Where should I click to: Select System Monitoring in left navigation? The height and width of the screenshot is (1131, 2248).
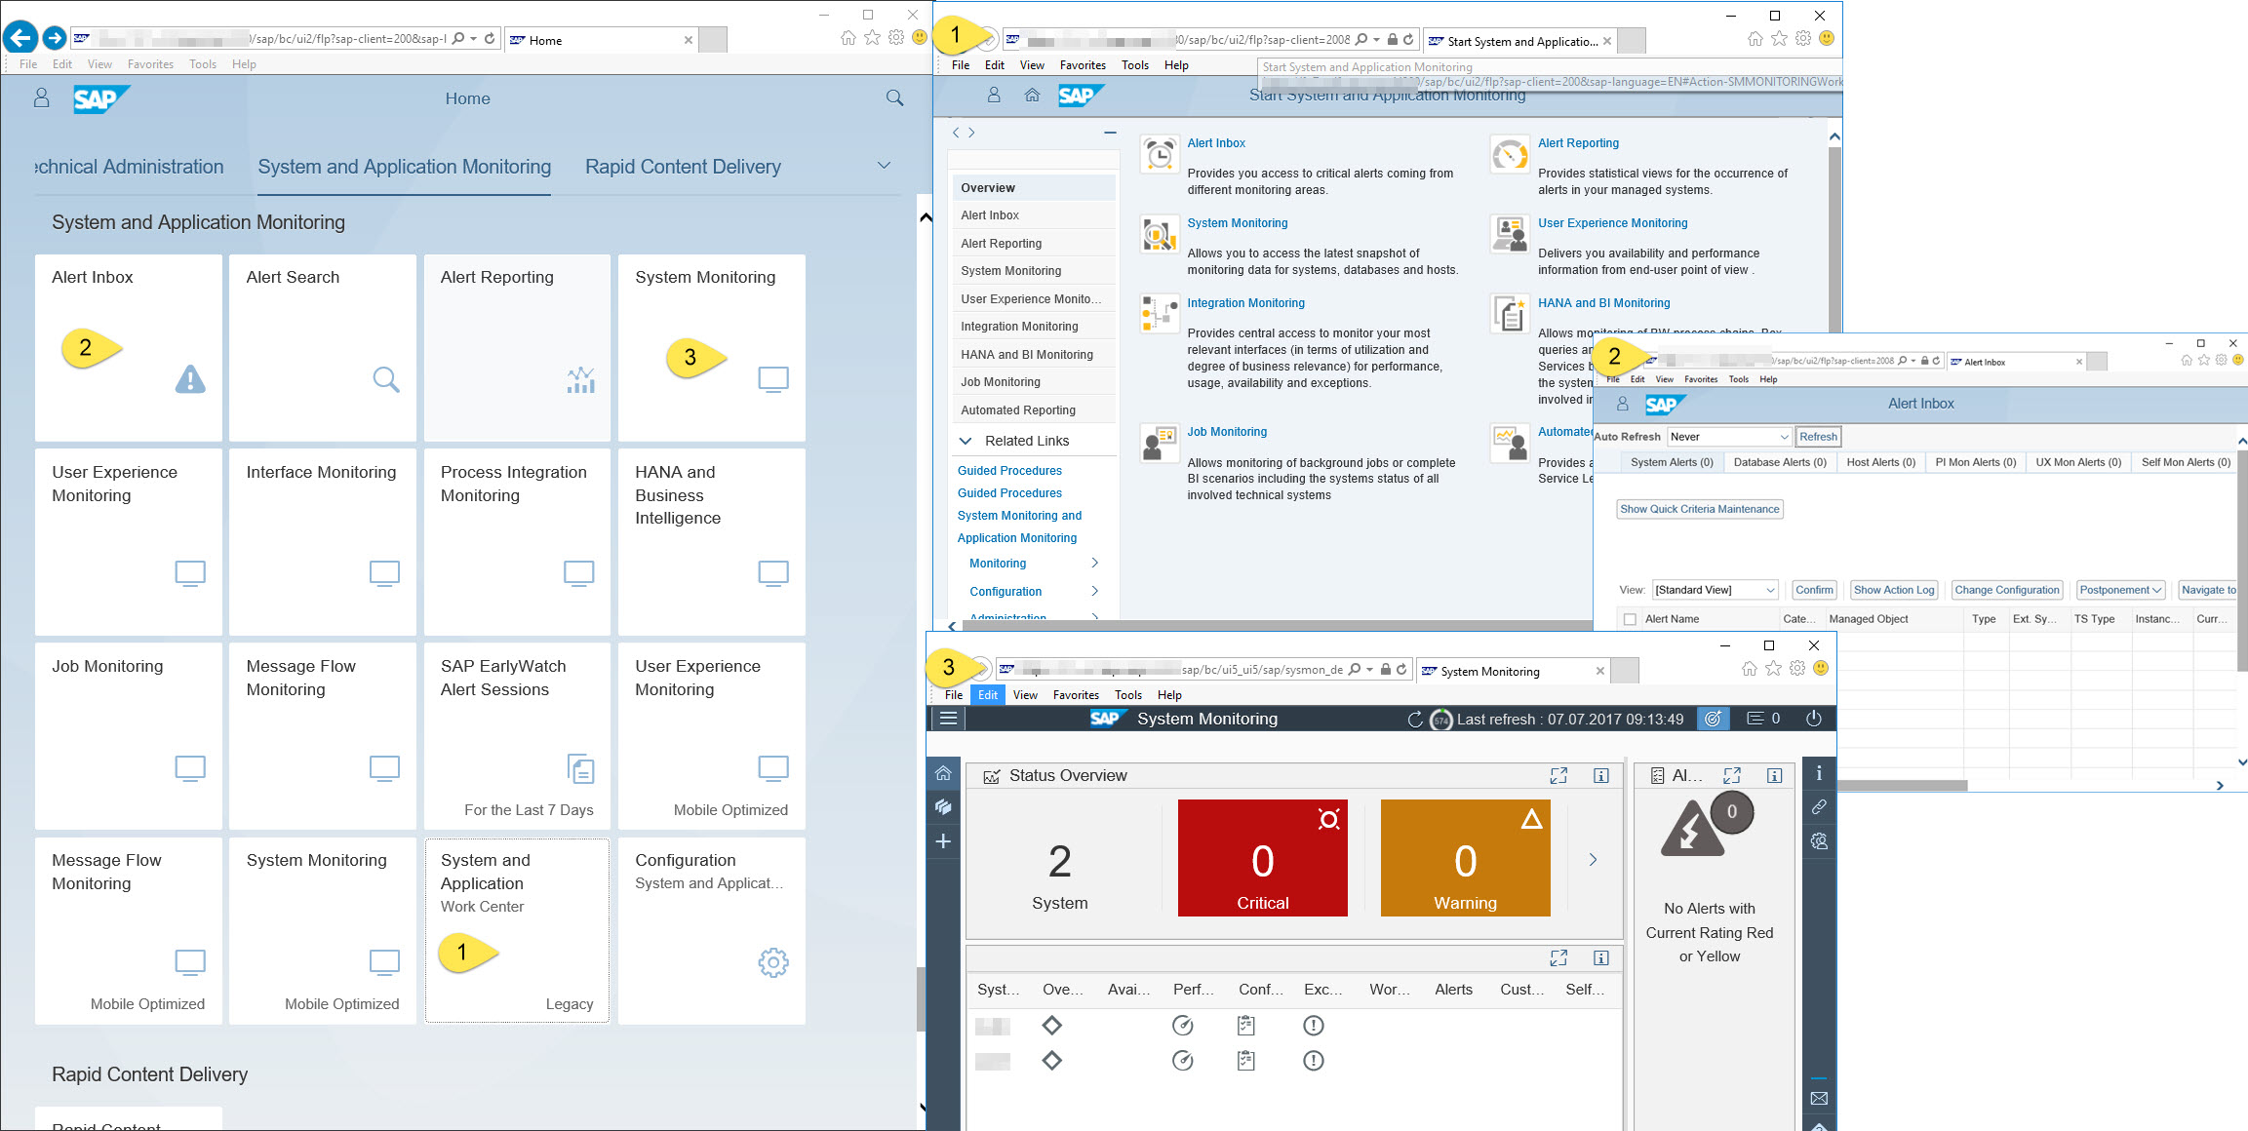coord(1034,271)
